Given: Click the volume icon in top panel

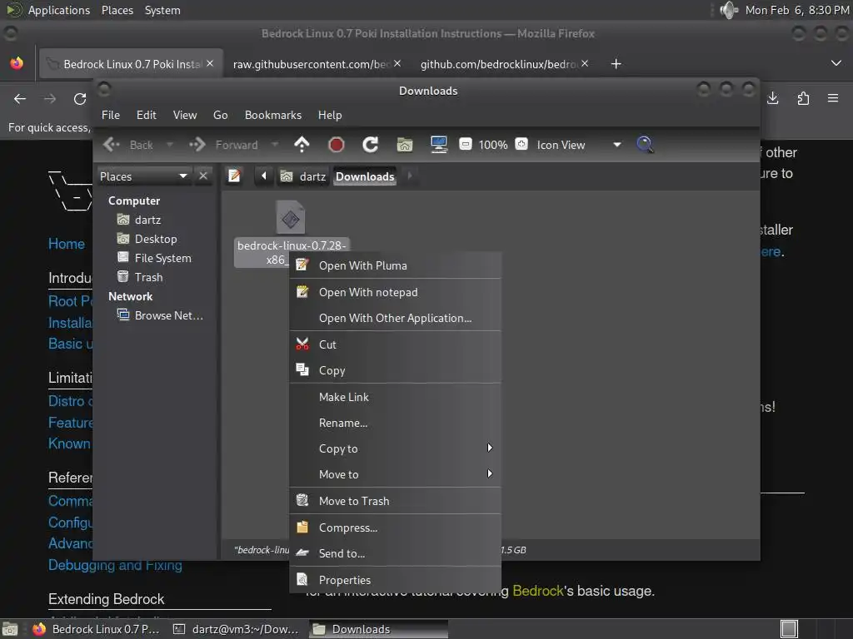Looking at the screenshot, I should pos(728,10).
